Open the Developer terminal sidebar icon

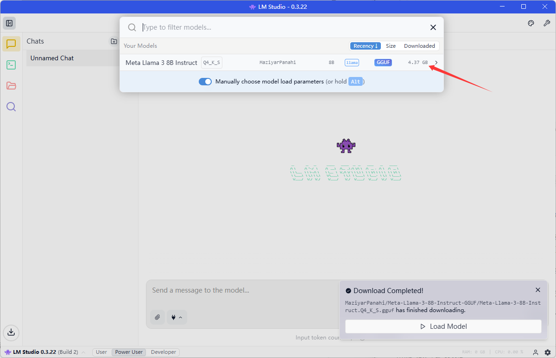click(x=11, y=65)
